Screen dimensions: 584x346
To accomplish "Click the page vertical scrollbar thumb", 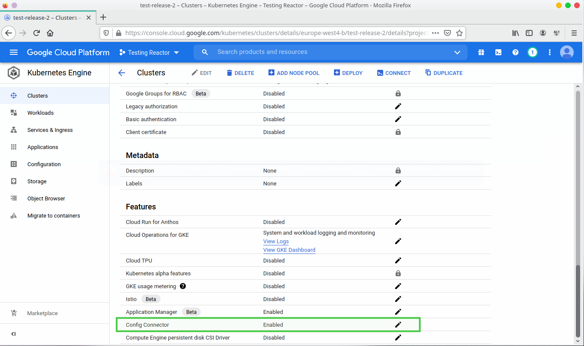I will point(578,300).
